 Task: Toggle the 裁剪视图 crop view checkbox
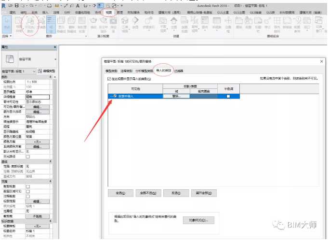pos(28,186)
